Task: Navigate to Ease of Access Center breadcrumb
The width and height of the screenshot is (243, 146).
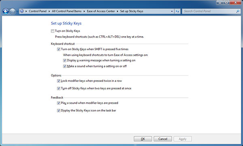Action: [101, 11]
